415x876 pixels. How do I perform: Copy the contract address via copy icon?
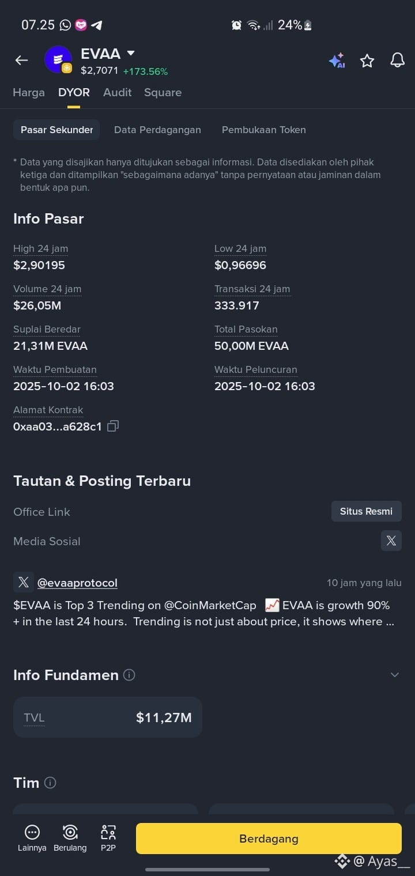[113, 426]
